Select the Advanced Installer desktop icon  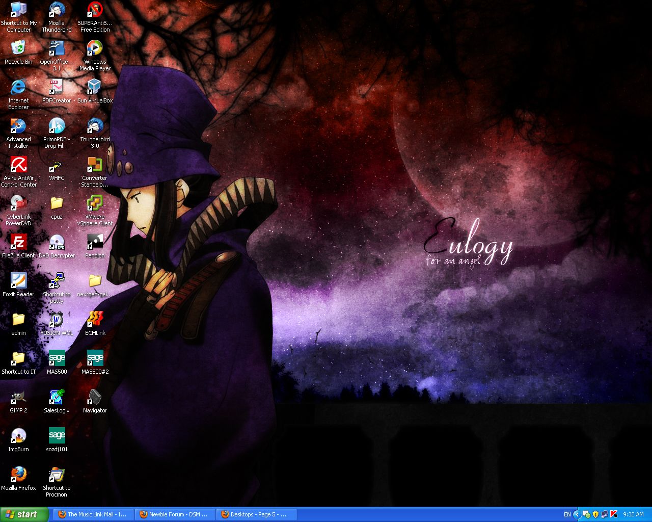point(18,133)
